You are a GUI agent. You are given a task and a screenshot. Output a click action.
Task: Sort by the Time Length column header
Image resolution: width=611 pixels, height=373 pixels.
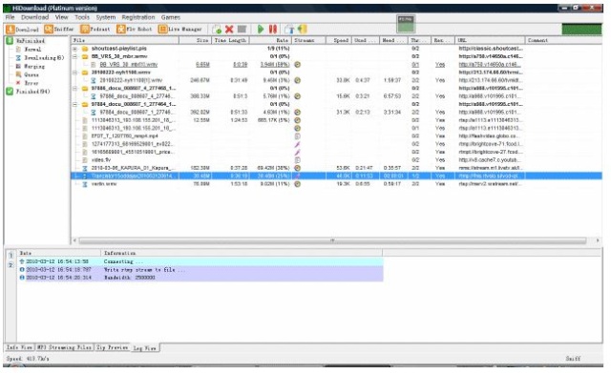(230, 40)
